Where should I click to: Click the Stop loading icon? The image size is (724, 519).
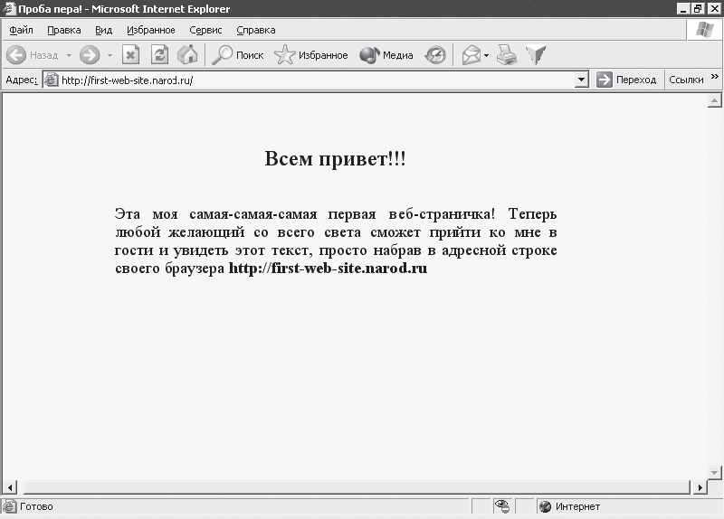(x=130, y=55)
